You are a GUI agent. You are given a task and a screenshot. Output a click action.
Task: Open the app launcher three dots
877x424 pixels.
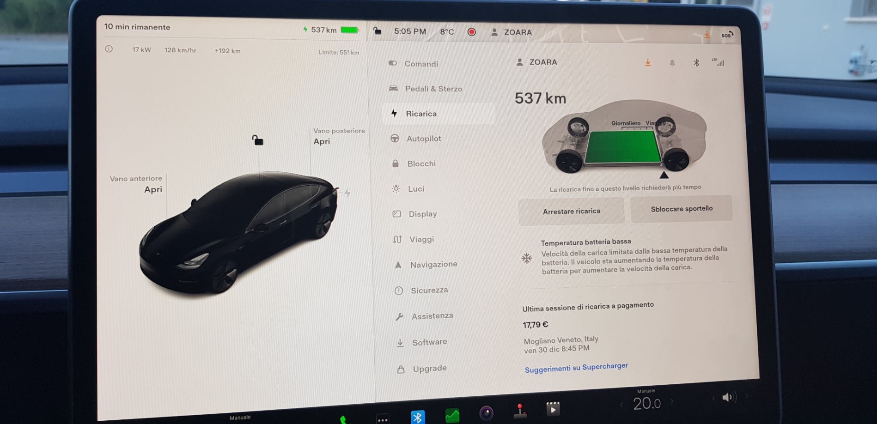pos(383,419)
